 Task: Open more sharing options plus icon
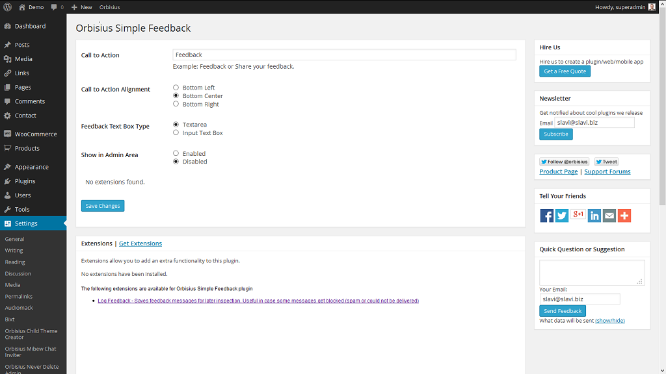[x=624, y=216]
